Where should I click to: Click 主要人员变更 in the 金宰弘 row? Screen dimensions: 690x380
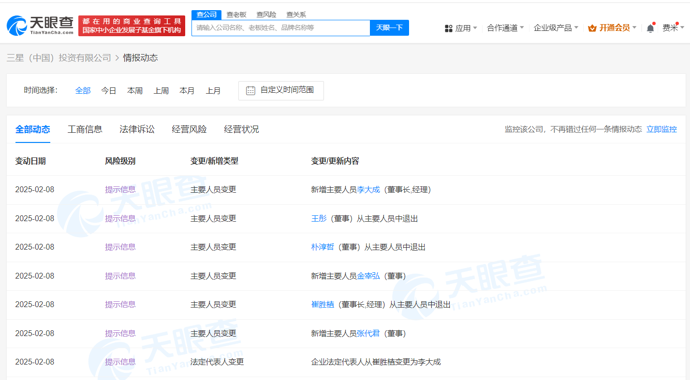tap(213, 276)
